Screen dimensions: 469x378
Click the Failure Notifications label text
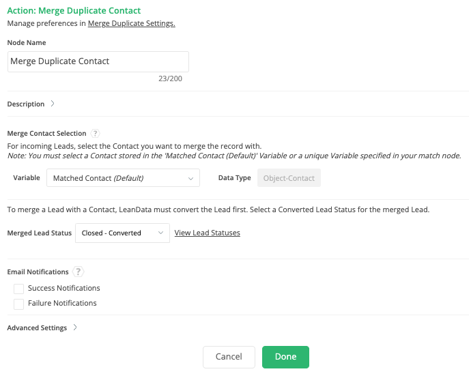[x=62, y=304]
